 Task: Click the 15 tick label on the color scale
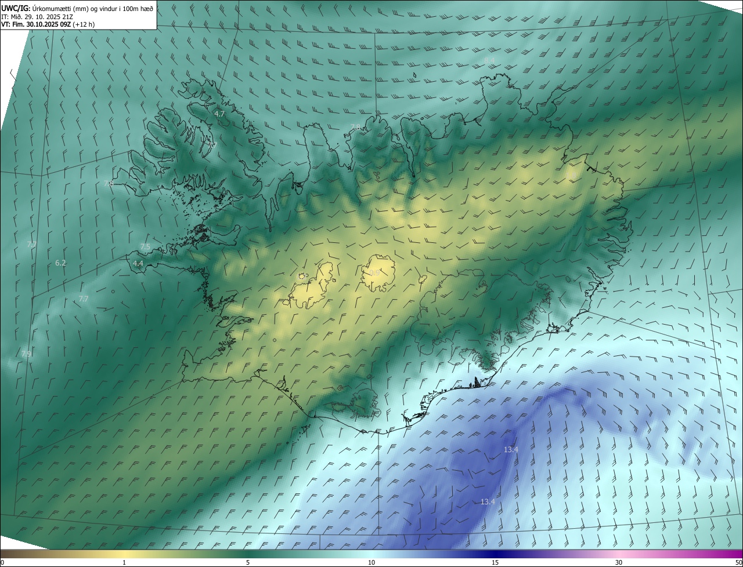pos(495,562)
